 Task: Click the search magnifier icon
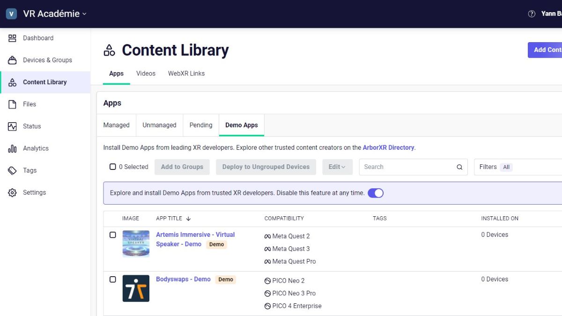pyautogui.click(x=459, y=167)
